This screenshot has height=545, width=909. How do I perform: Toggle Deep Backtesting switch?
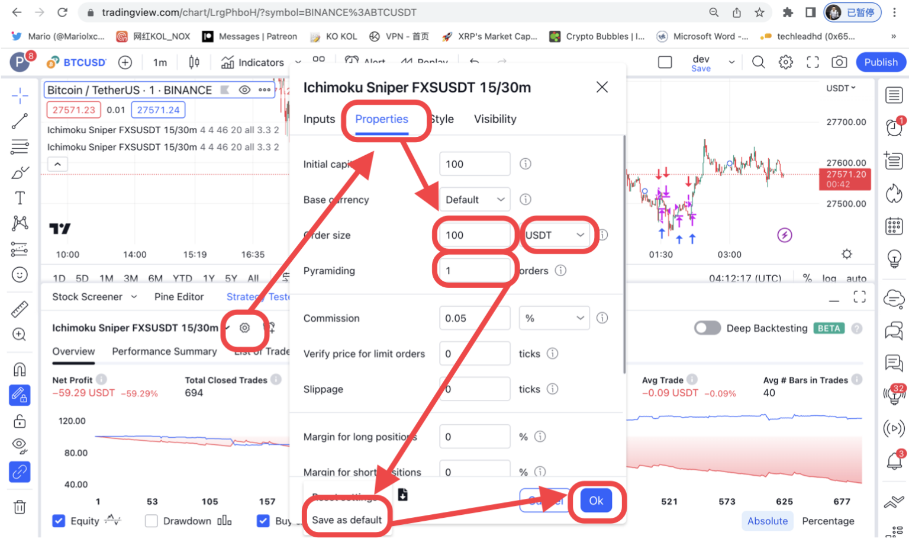click(x=708, y=328)
